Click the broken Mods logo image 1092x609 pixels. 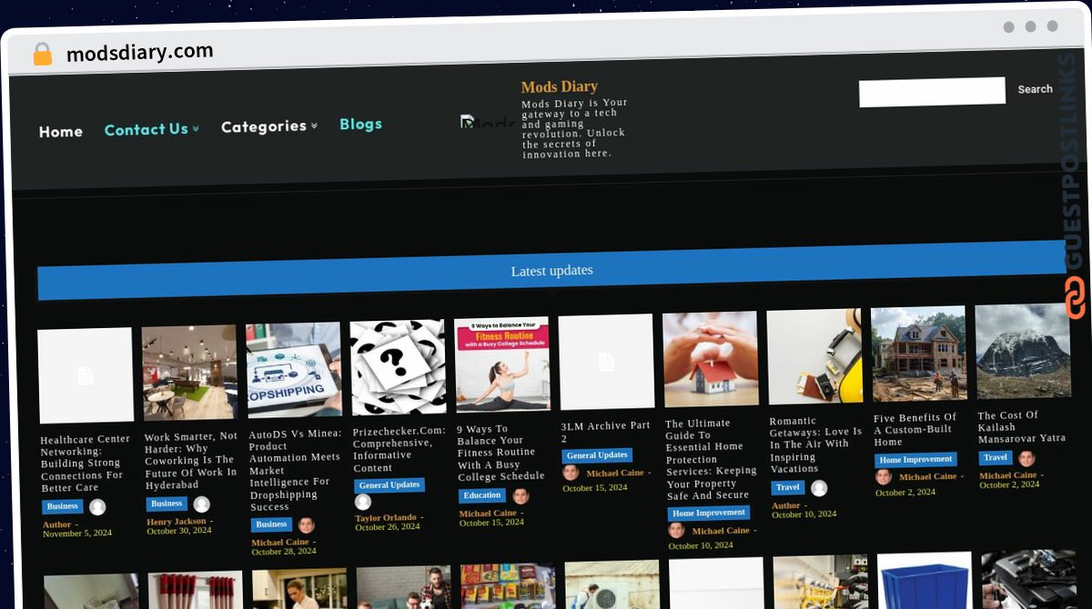488,122
